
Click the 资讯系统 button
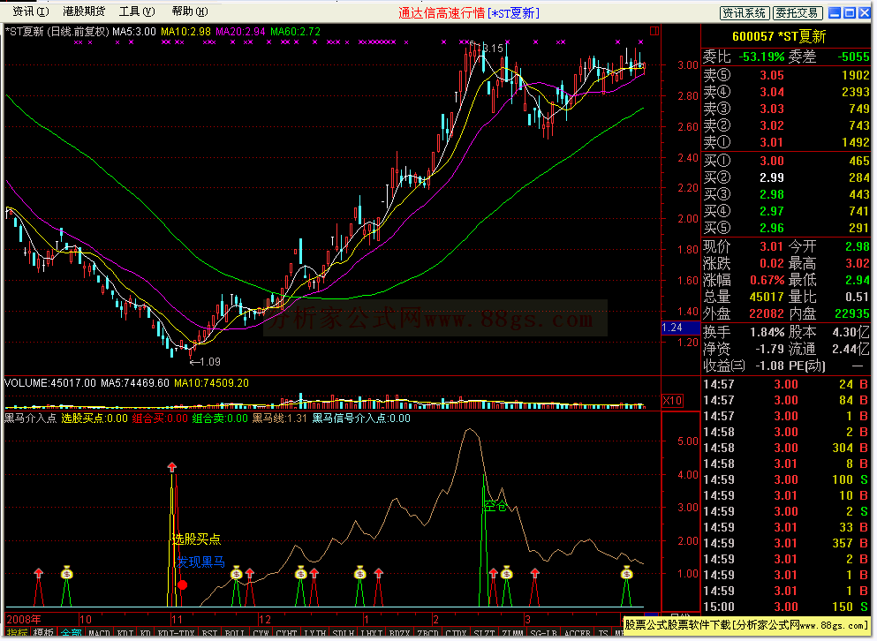pos(745,13)
